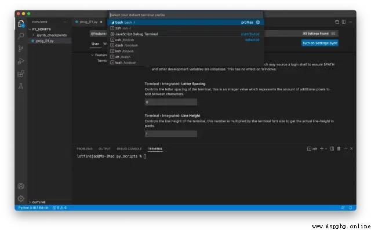Close the terminal panel

point(351,149)
